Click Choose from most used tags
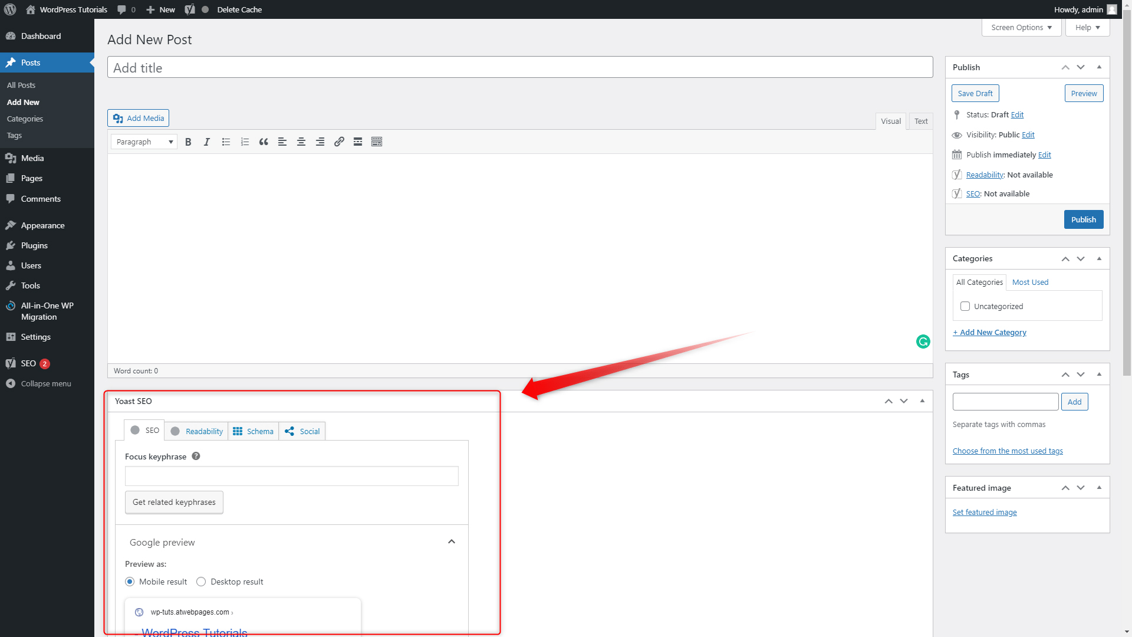 pos(1008,451)
